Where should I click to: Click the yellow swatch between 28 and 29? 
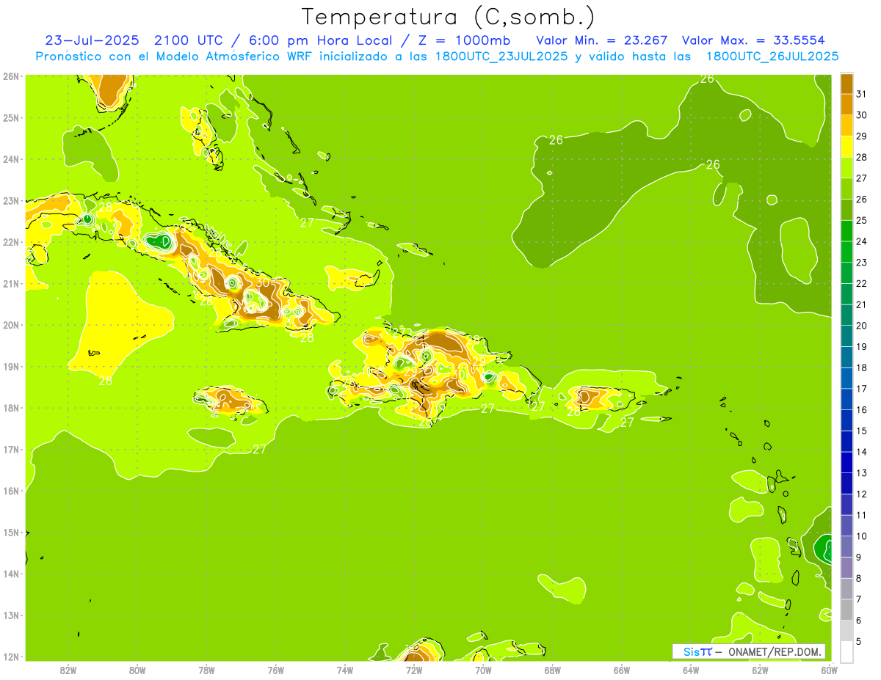pos(846,147)
